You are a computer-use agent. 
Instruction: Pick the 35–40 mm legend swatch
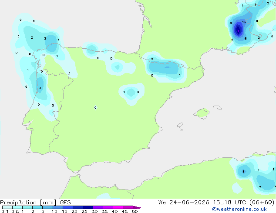coord(108,207)
